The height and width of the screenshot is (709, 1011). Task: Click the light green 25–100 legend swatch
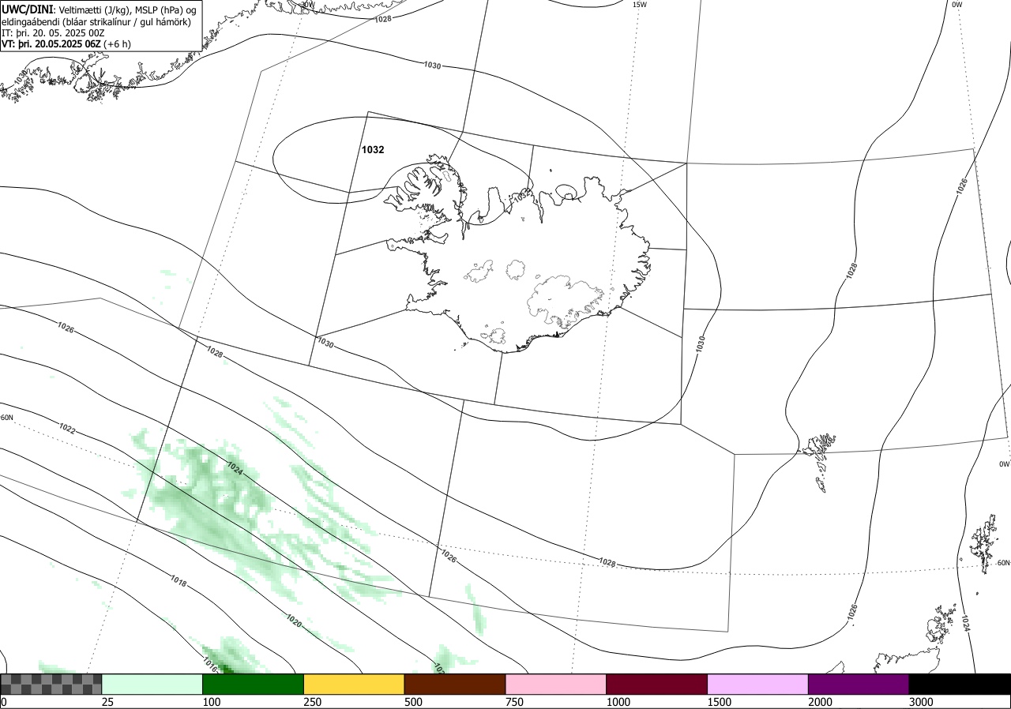click(x=152, y=684)
